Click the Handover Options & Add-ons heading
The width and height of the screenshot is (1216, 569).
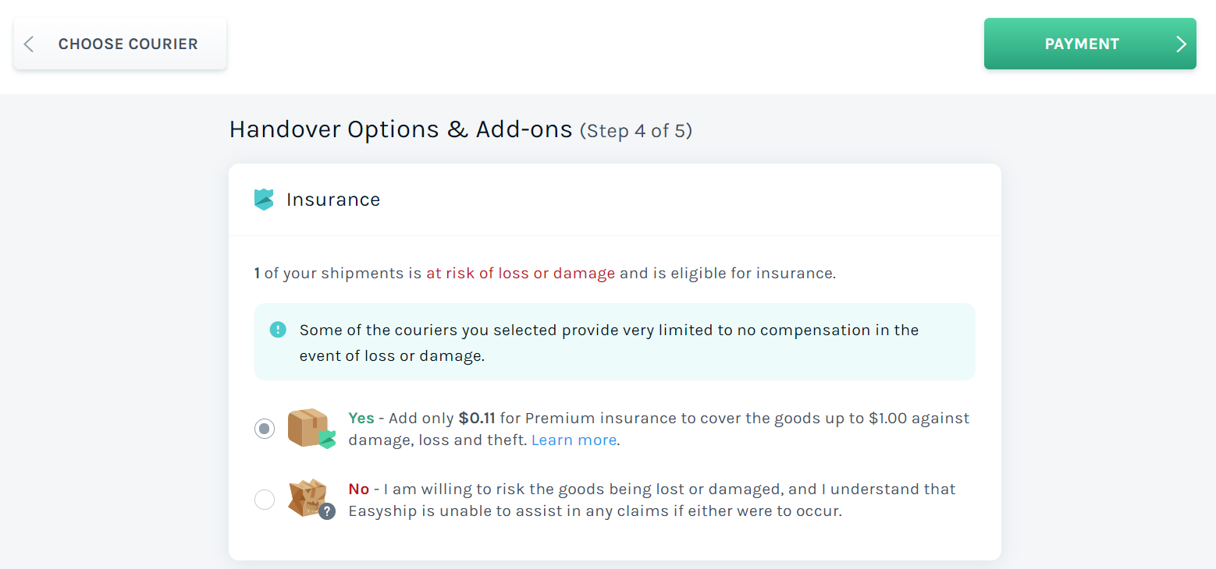pos(400,129)
